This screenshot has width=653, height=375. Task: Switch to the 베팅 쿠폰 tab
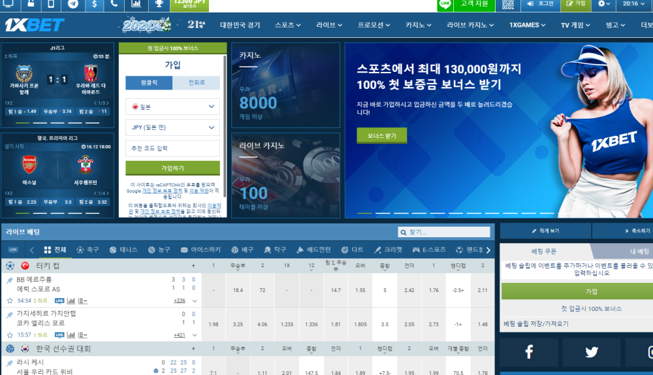pos(544,252)
